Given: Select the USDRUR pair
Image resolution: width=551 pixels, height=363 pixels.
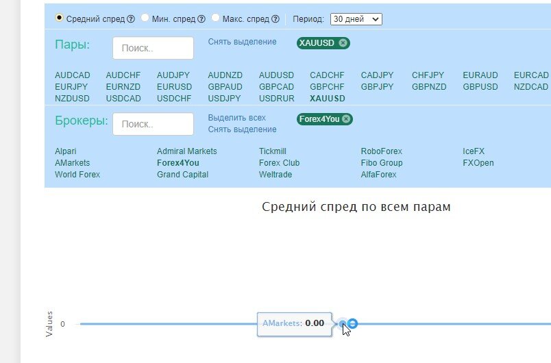Looking at the screenshot, I should point(277,99).
